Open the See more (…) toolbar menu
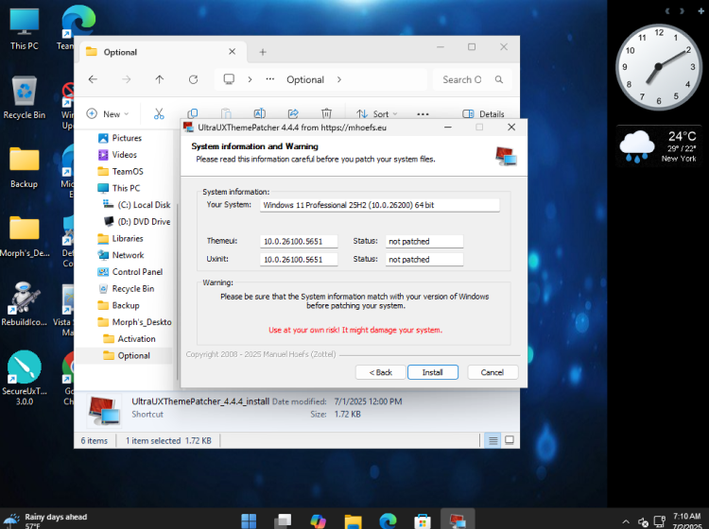The height and width of the screenshot is (529, 709). (423, 114)
